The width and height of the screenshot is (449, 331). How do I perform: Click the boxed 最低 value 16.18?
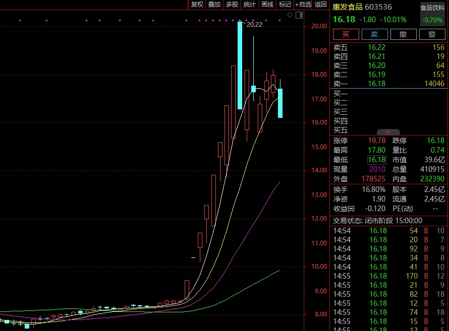tap(376, 160)
